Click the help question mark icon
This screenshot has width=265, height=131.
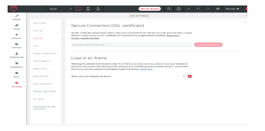[245, 22]
